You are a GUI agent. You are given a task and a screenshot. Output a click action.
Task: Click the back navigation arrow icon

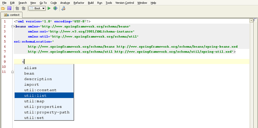[17, 8]
